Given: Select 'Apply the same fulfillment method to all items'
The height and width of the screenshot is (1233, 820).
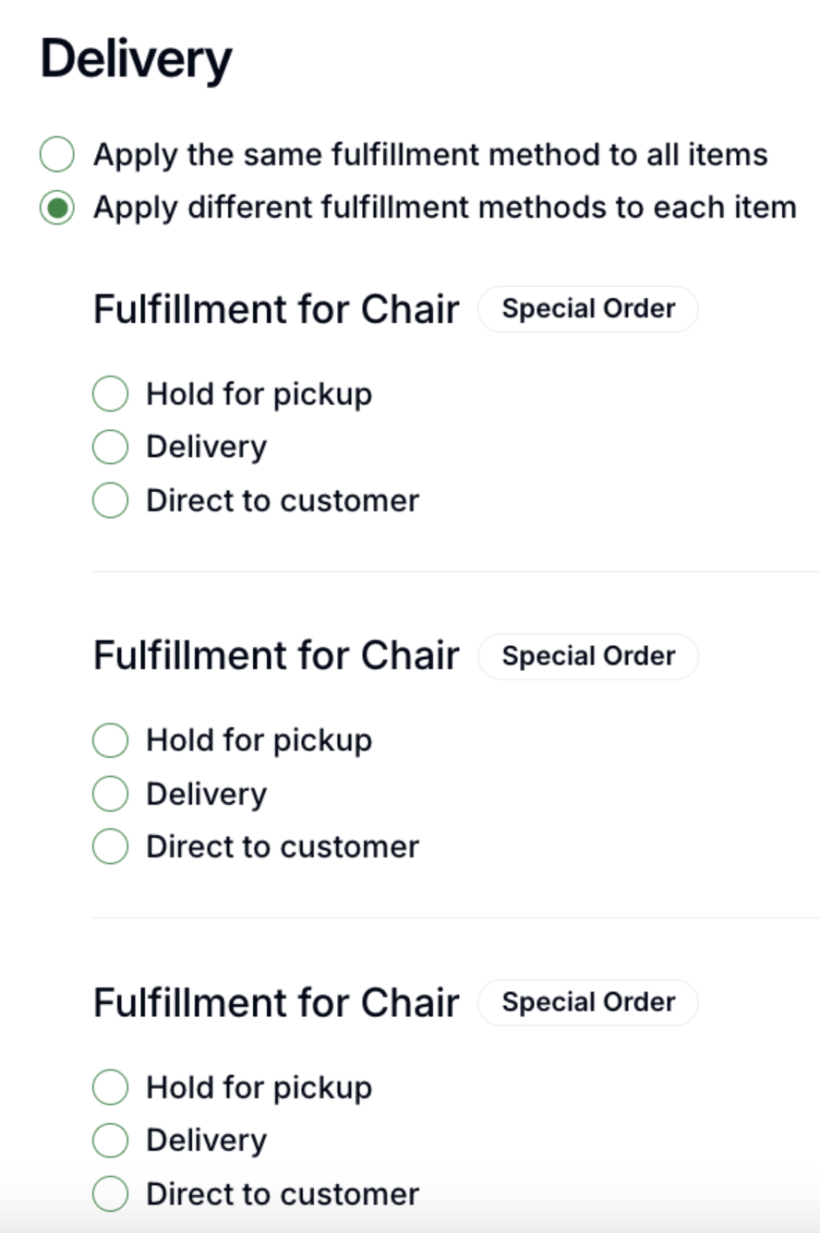Looking at the screenshot, I should (56, 155).
